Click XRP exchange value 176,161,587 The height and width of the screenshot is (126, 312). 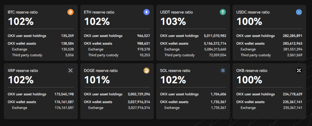point(64,108)
